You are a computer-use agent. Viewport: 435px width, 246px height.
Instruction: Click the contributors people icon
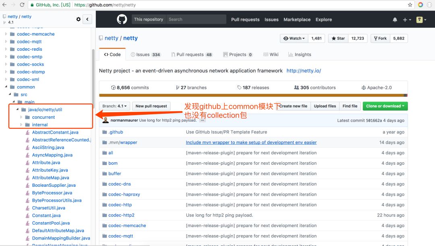coord(296,88)
